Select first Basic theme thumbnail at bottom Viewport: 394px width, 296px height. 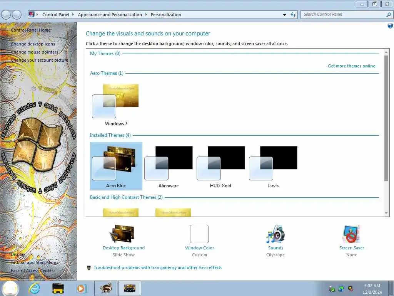120,212
